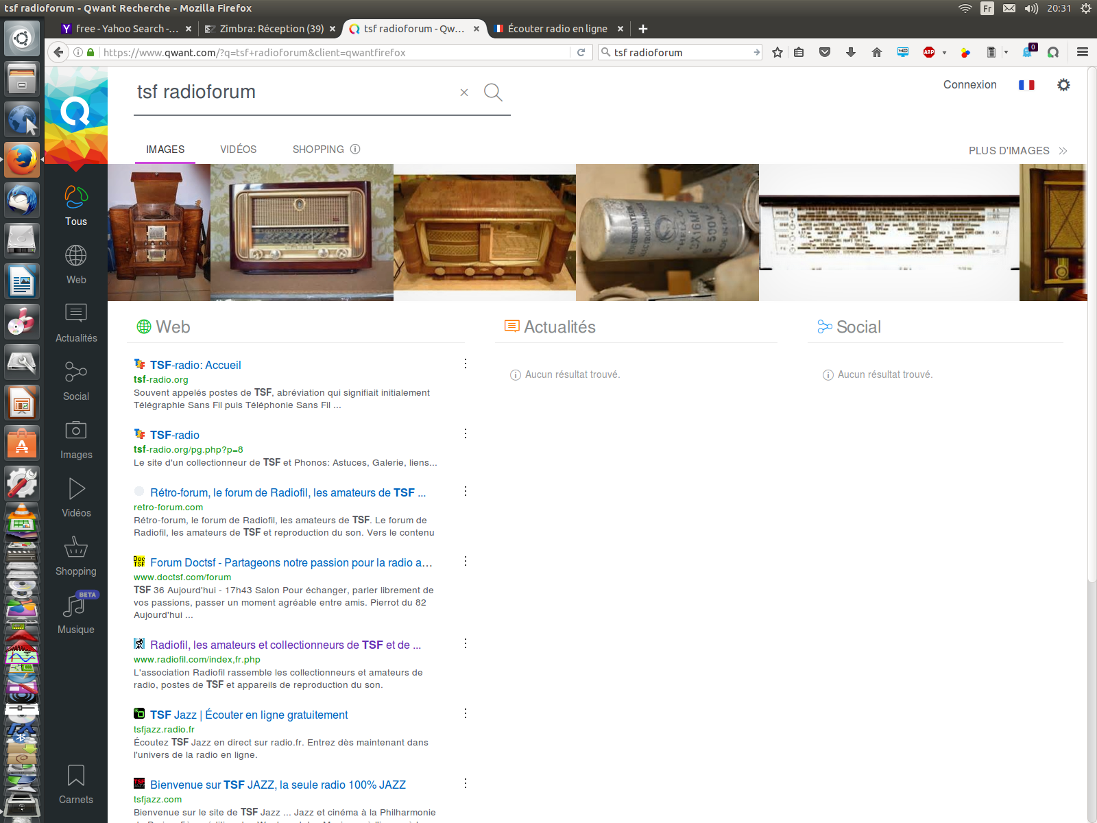Open Qwant settings gear
Viewport: 1097px width, 823px height.
1063,84
